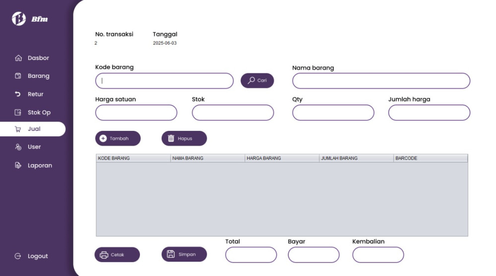
Task: Click the Tambah add button
Action: (x=118, y=138)
